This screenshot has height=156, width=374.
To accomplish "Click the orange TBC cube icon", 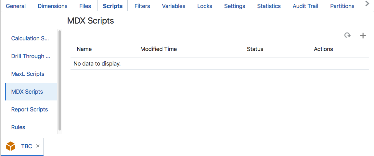I will tap(11, 146).
